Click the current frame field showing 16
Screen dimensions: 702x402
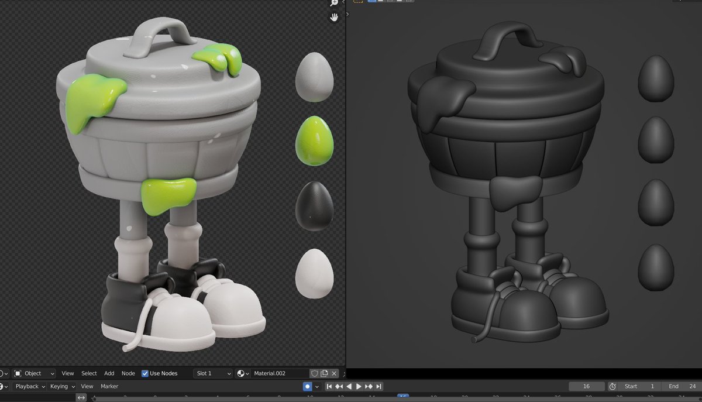pos(587,386)
